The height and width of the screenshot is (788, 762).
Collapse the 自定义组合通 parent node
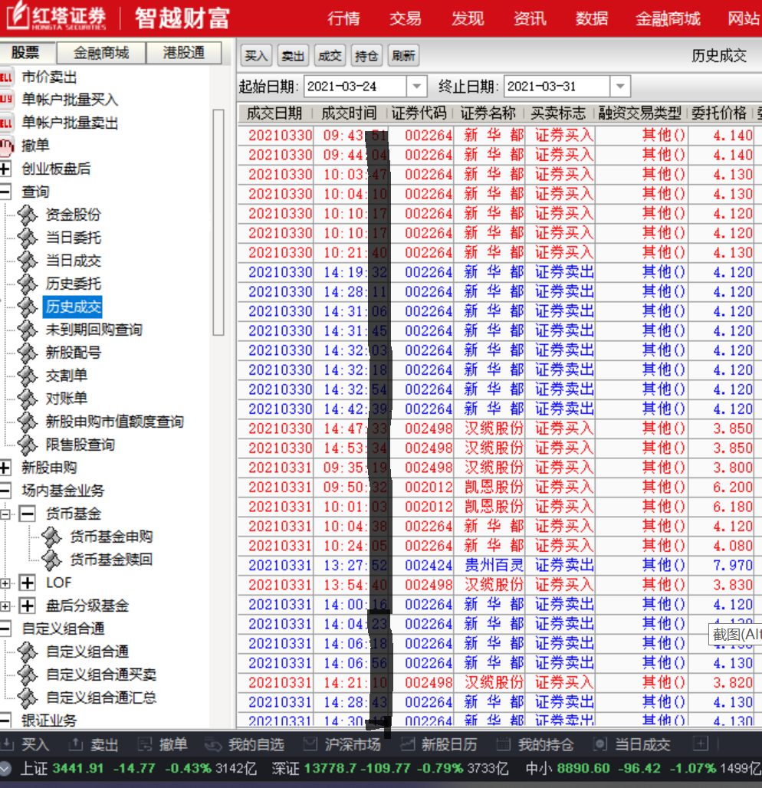5,629
